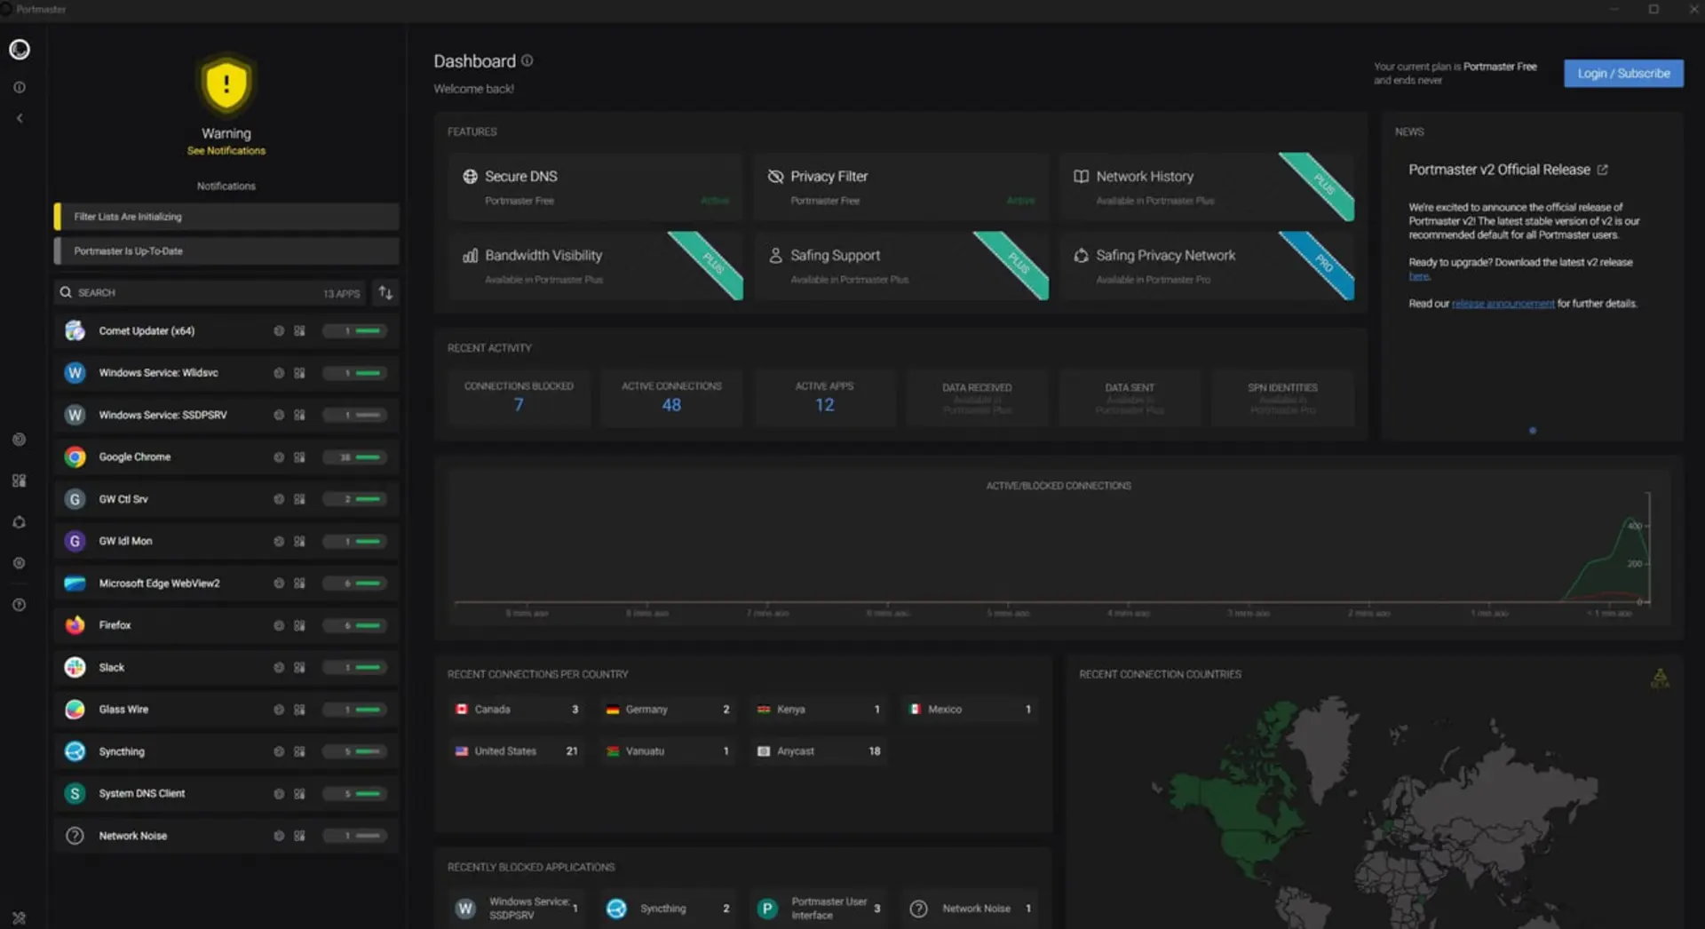Open the Bandwidth Visibility feature card
This screenshot has width=1705, height=929.
[x=595, y=266]
